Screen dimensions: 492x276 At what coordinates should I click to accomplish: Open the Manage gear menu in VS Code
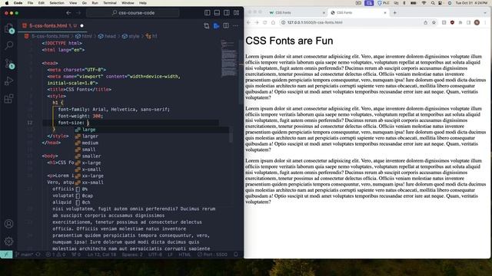point(9,241)
